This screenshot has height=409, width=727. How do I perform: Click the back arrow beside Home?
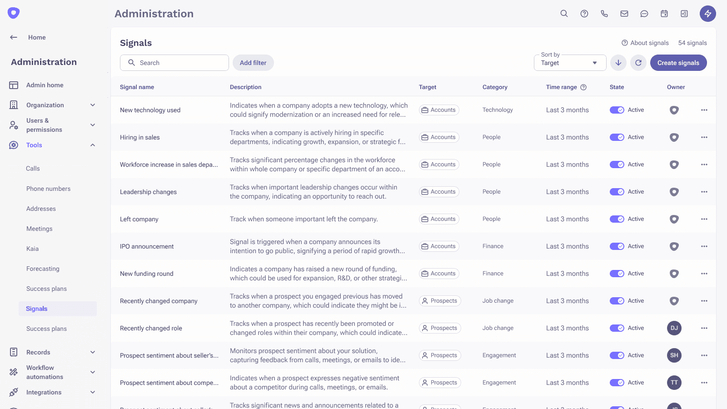click(14, 37)
